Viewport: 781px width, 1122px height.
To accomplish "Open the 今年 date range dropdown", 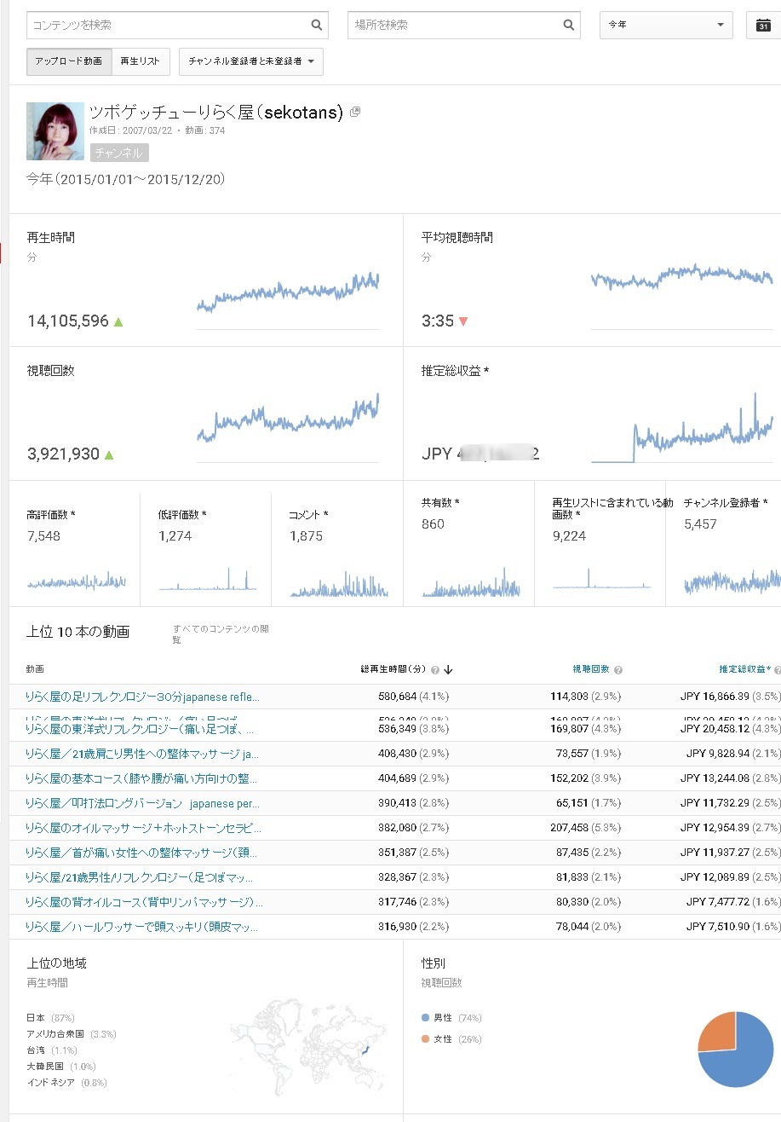I will point(666,25).
